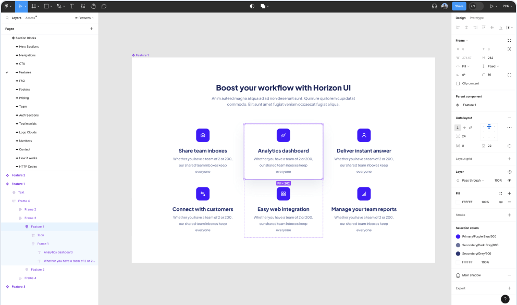Switch on Dev Mode with the code toggle

(473, 6)
